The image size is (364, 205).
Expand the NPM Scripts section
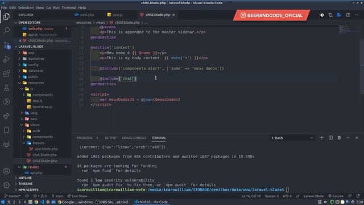click(x=28, y=190)
